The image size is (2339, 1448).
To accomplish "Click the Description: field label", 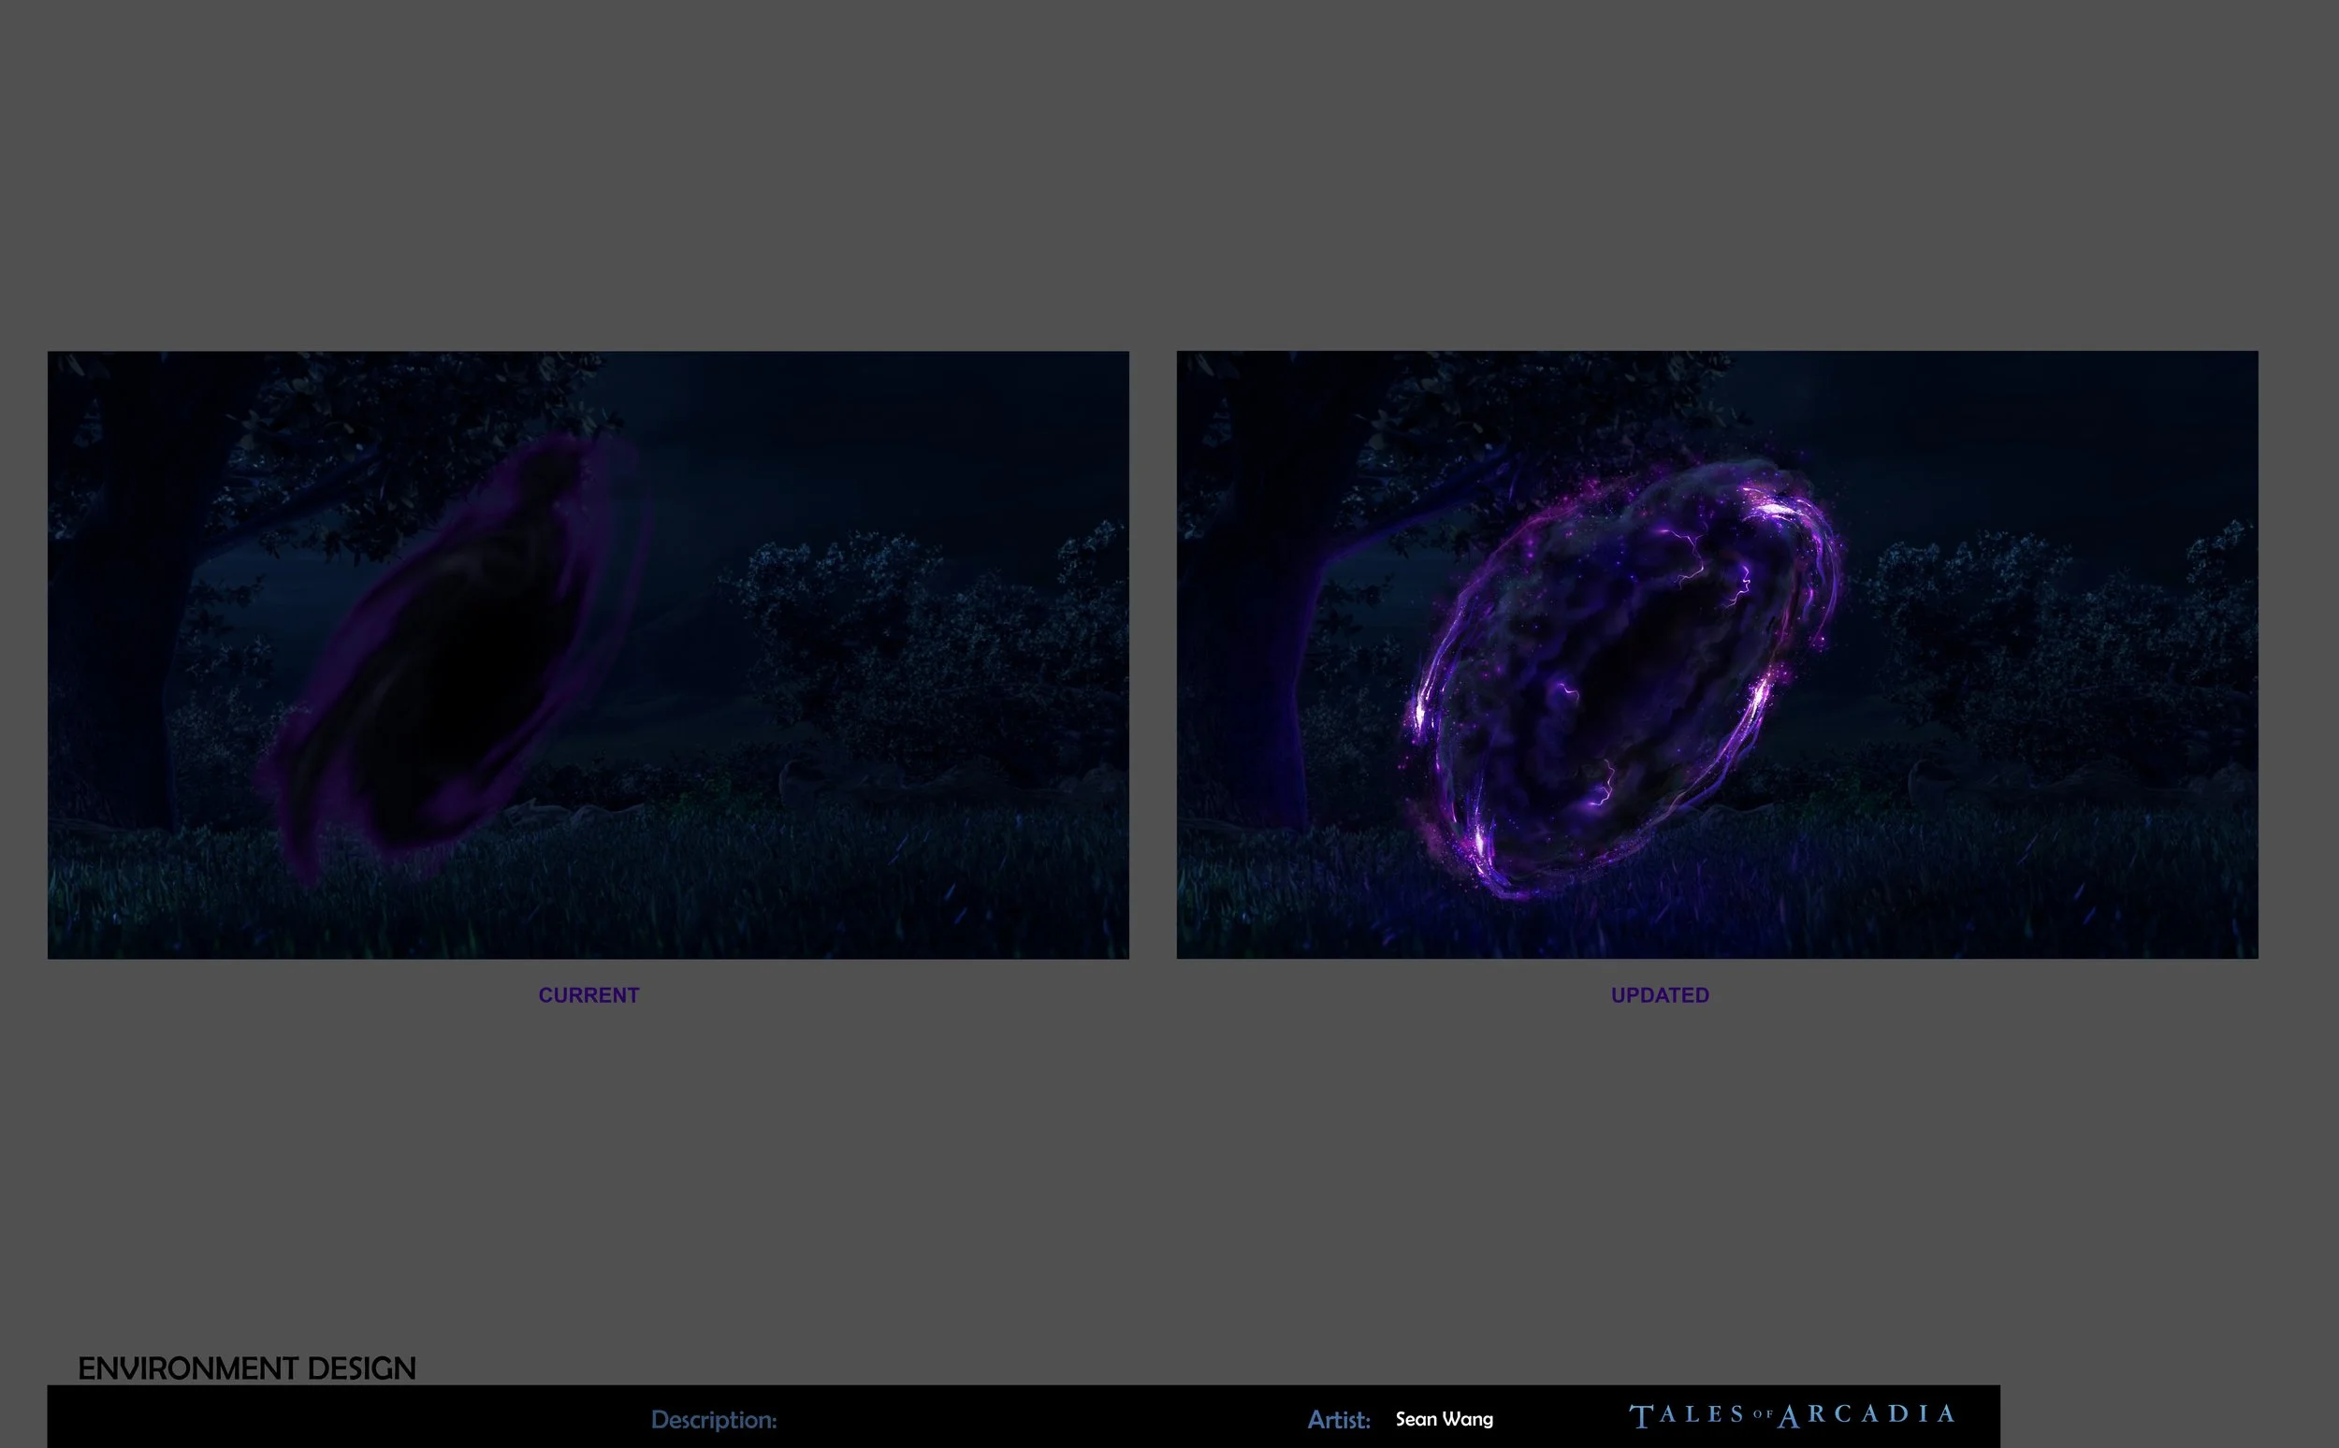I will click(x=714, y=1419).
